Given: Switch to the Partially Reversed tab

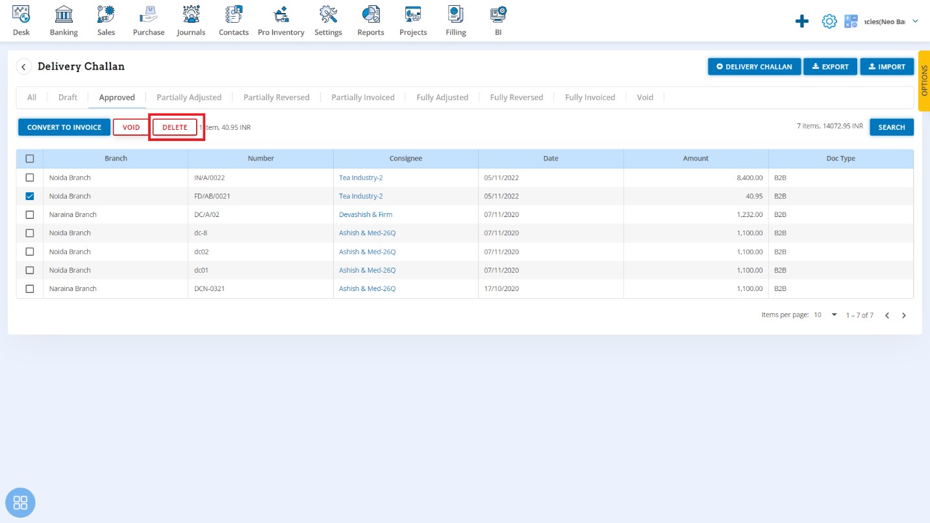Looking at the screenshot, I should 277,97.
